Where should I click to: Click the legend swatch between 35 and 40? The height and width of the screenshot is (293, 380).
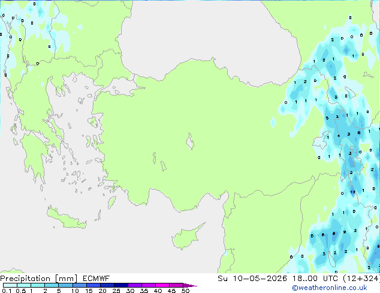148,285
